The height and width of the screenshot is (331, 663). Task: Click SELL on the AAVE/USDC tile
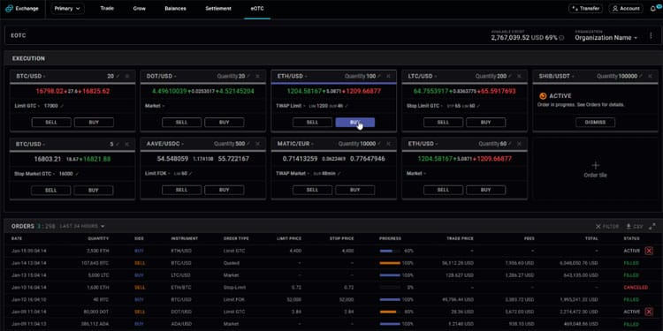pos(181,190)
